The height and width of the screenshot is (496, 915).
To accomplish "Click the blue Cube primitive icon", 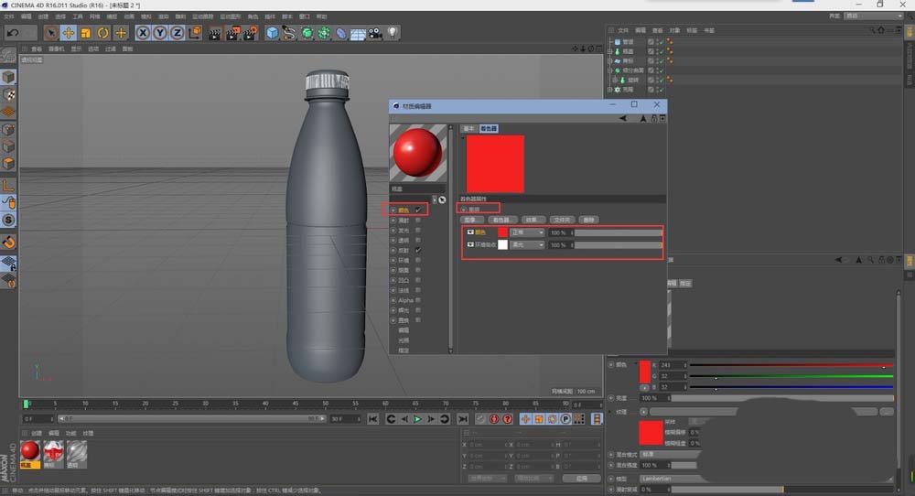I will pyautogui.click(x=272, y=33).
